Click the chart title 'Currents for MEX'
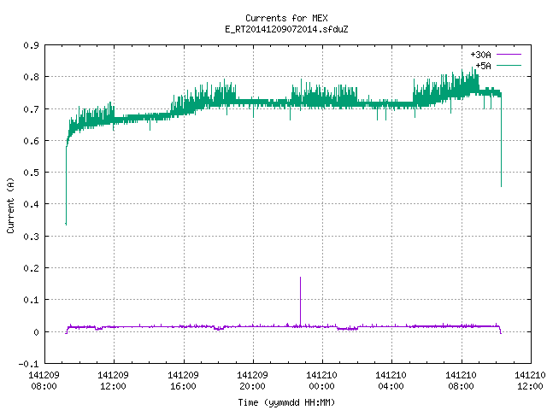The width and height of the screenshot is (547, 410). pyautogui.click(x=286, y=18)
